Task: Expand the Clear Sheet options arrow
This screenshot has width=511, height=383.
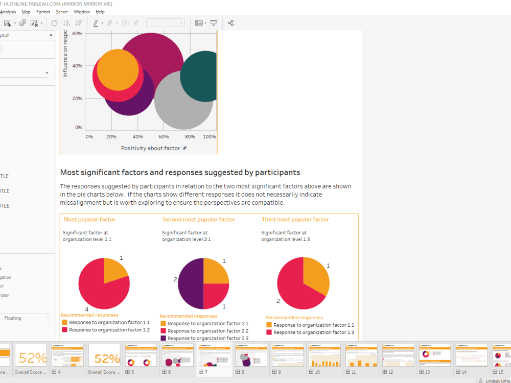Action: click(42, 23)
